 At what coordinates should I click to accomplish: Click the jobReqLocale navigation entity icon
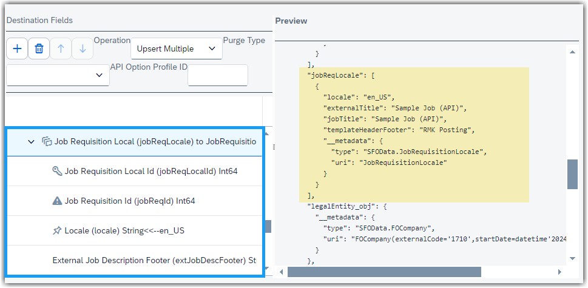pyautogui.click(x=47, y=141)
